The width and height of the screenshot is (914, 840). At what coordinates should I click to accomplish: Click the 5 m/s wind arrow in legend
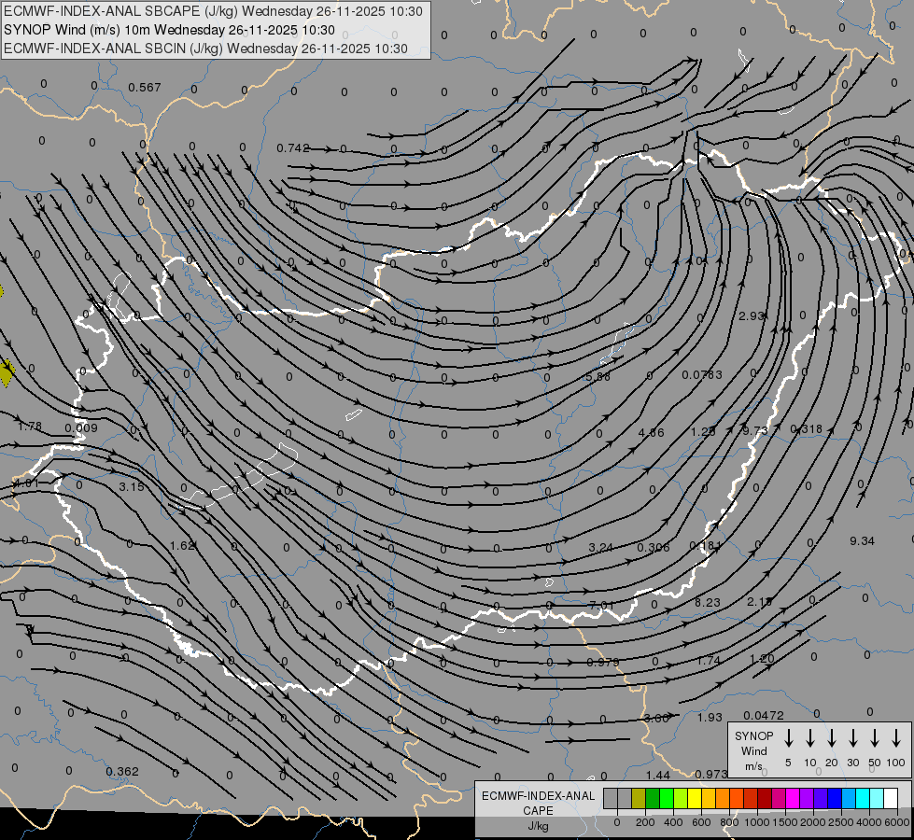(789, 738)
